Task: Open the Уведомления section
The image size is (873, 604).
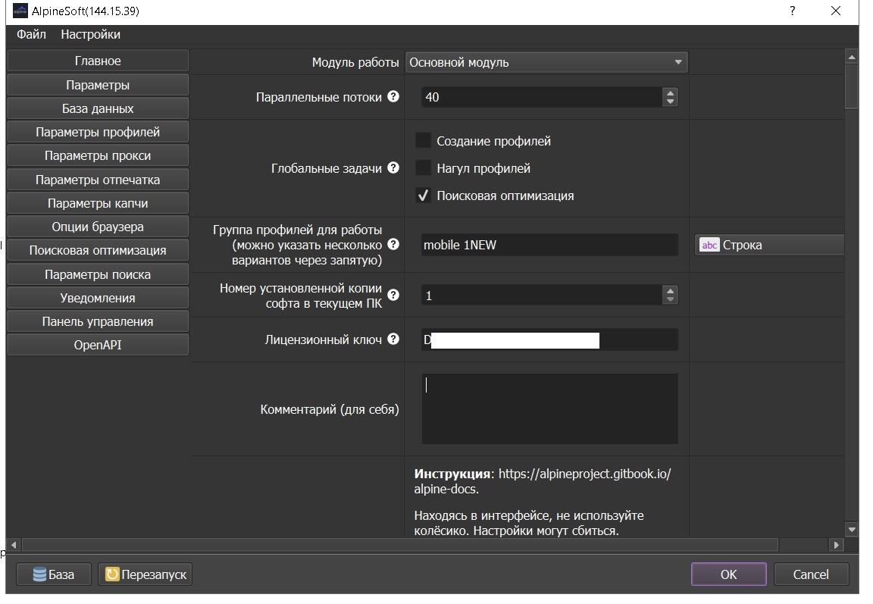Action: [x=98, y=298]
